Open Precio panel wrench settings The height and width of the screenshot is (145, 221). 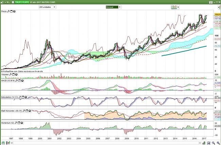coord(8,12)
